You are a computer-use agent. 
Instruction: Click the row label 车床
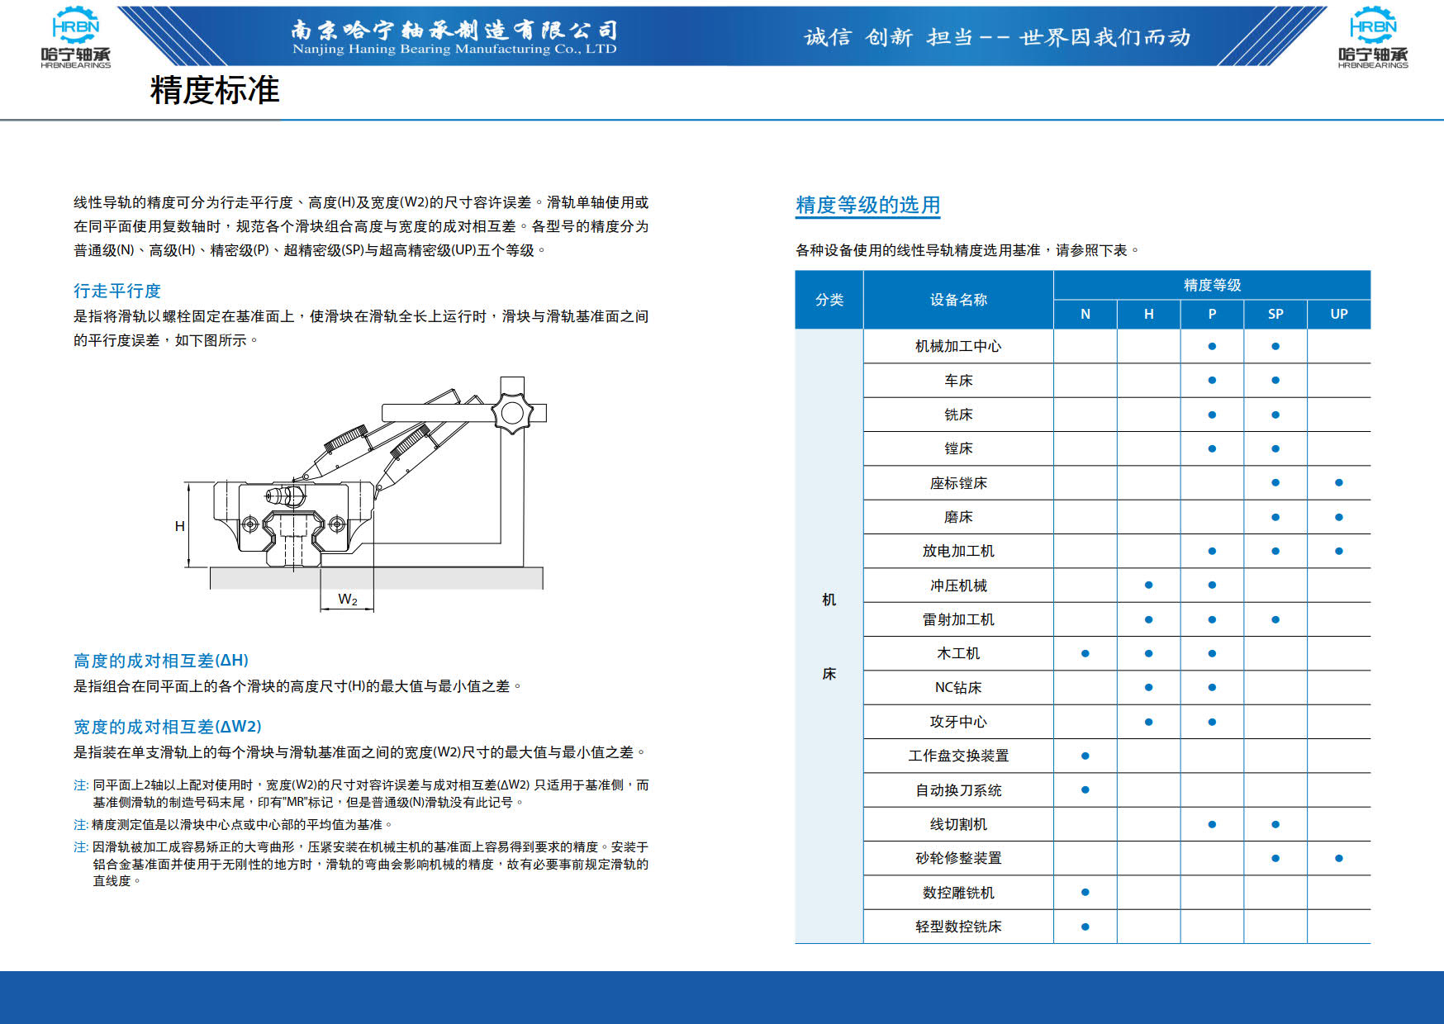958,381
